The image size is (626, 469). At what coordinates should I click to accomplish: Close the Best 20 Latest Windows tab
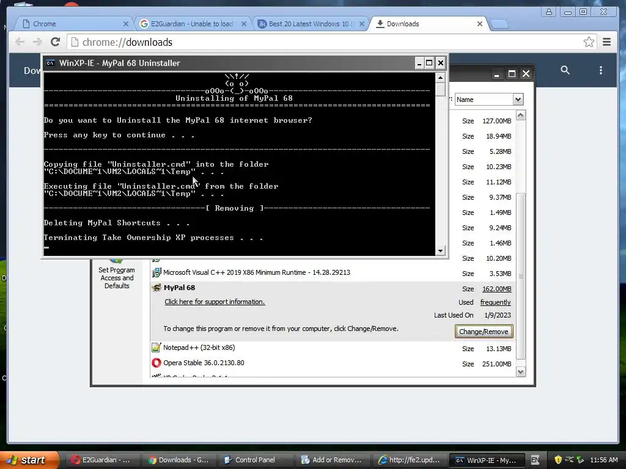click(362, 24)
